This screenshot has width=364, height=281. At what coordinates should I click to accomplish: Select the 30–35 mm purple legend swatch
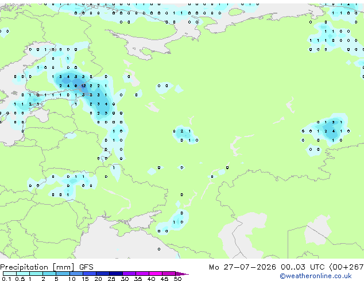tap(129, 274)
